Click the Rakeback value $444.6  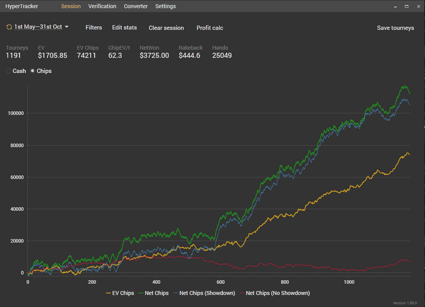pyautogui.click(x=189, y=55)
